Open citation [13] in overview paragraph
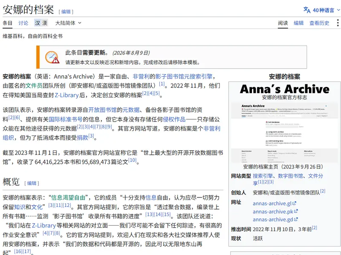Screen dimensions: 341x255 149,214
